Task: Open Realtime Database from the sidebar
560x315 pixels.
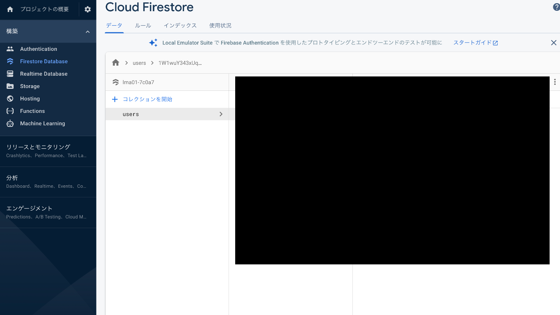Action: [44, 74]
